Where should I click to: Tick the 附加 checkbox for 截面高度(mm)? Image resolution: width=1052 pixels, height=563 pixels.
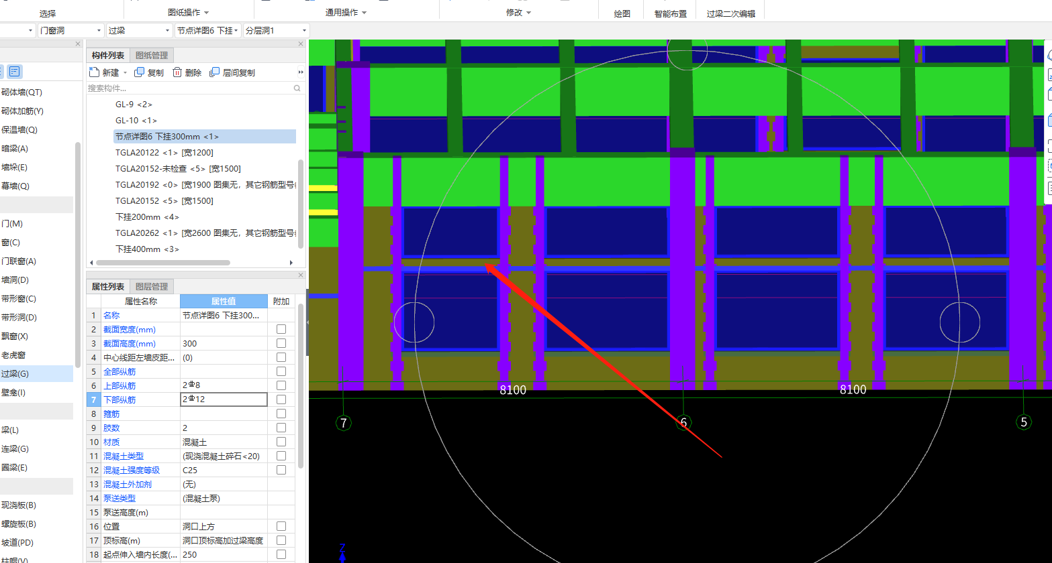281,343
